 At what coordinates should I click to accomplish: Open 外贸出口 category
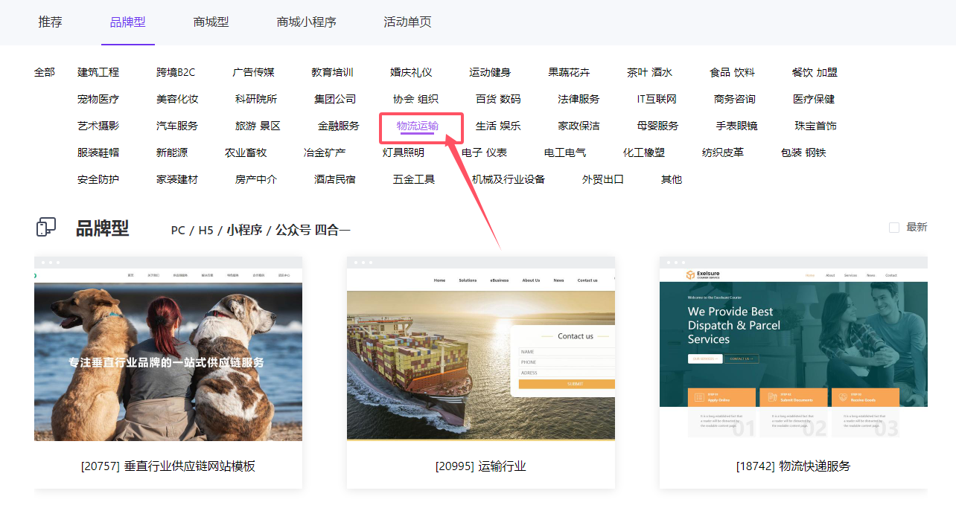coord(603,179)
